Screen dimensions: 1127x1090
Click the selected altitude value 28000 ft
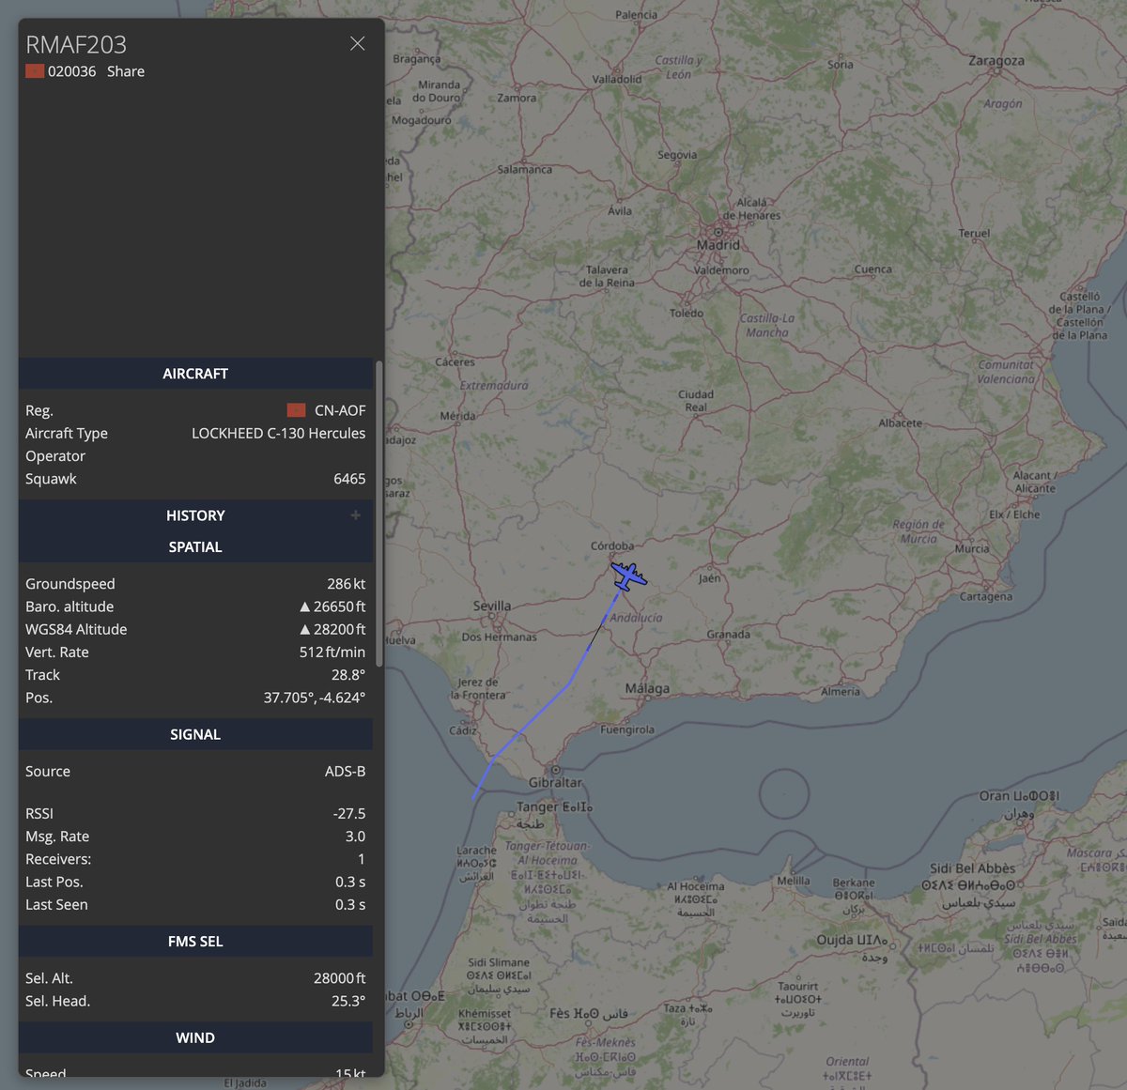(x=340, y=978)
